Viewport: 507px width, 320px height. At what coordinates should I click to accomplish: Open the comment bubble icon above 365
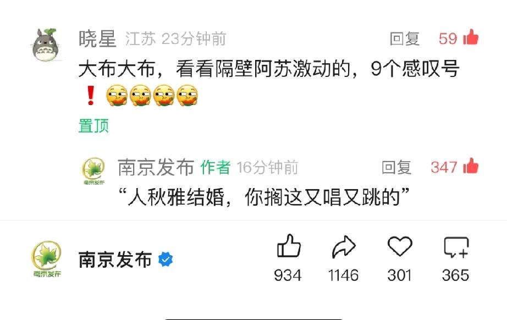point(456,247)
